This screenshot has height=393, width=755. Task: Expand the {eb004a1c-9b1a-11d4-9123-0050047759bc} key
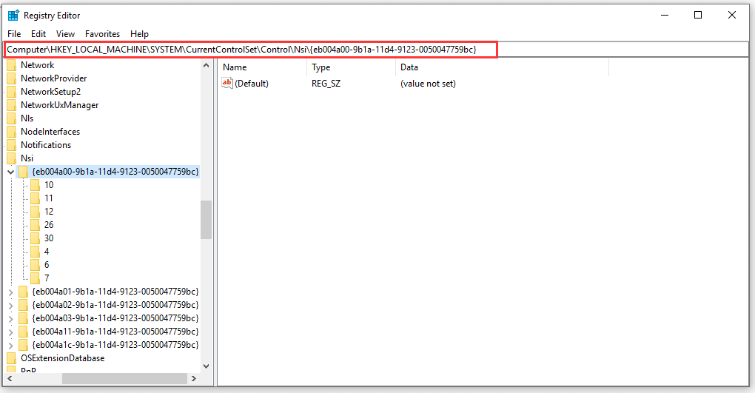pyautogui.click(x=10, y=345)
